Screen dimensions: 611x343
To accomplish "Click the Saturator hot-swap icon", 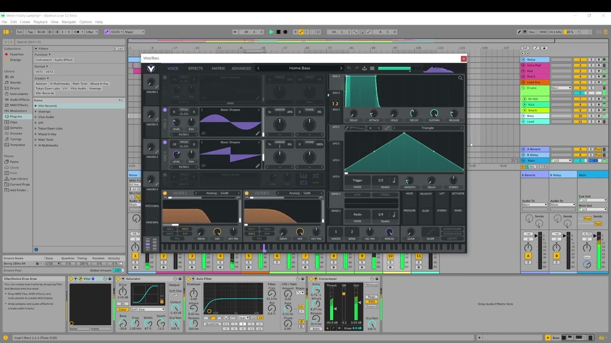I will tap(176, 279).
